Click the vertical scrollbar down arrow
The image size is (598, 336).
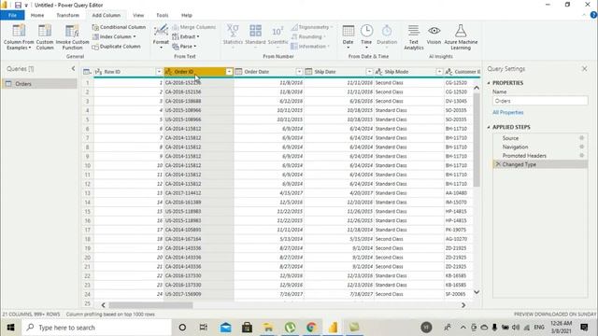477,292
